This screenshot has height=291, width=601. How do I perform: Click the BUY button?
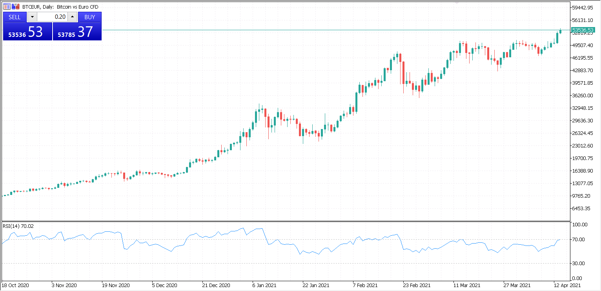coord(89,17)
